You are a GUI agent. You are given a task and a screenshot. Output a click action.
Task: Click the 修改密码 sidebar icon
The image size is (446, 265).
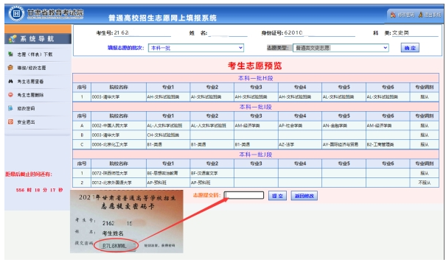click(x=10, y=108)
